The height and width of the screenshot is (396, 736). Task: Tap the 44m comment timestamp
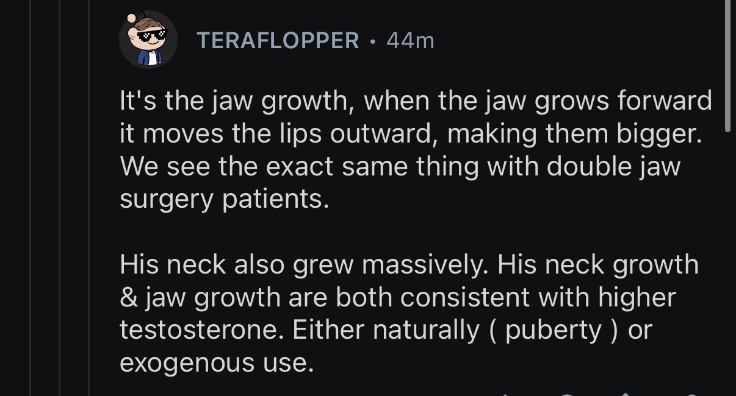(x=410, y=41)
